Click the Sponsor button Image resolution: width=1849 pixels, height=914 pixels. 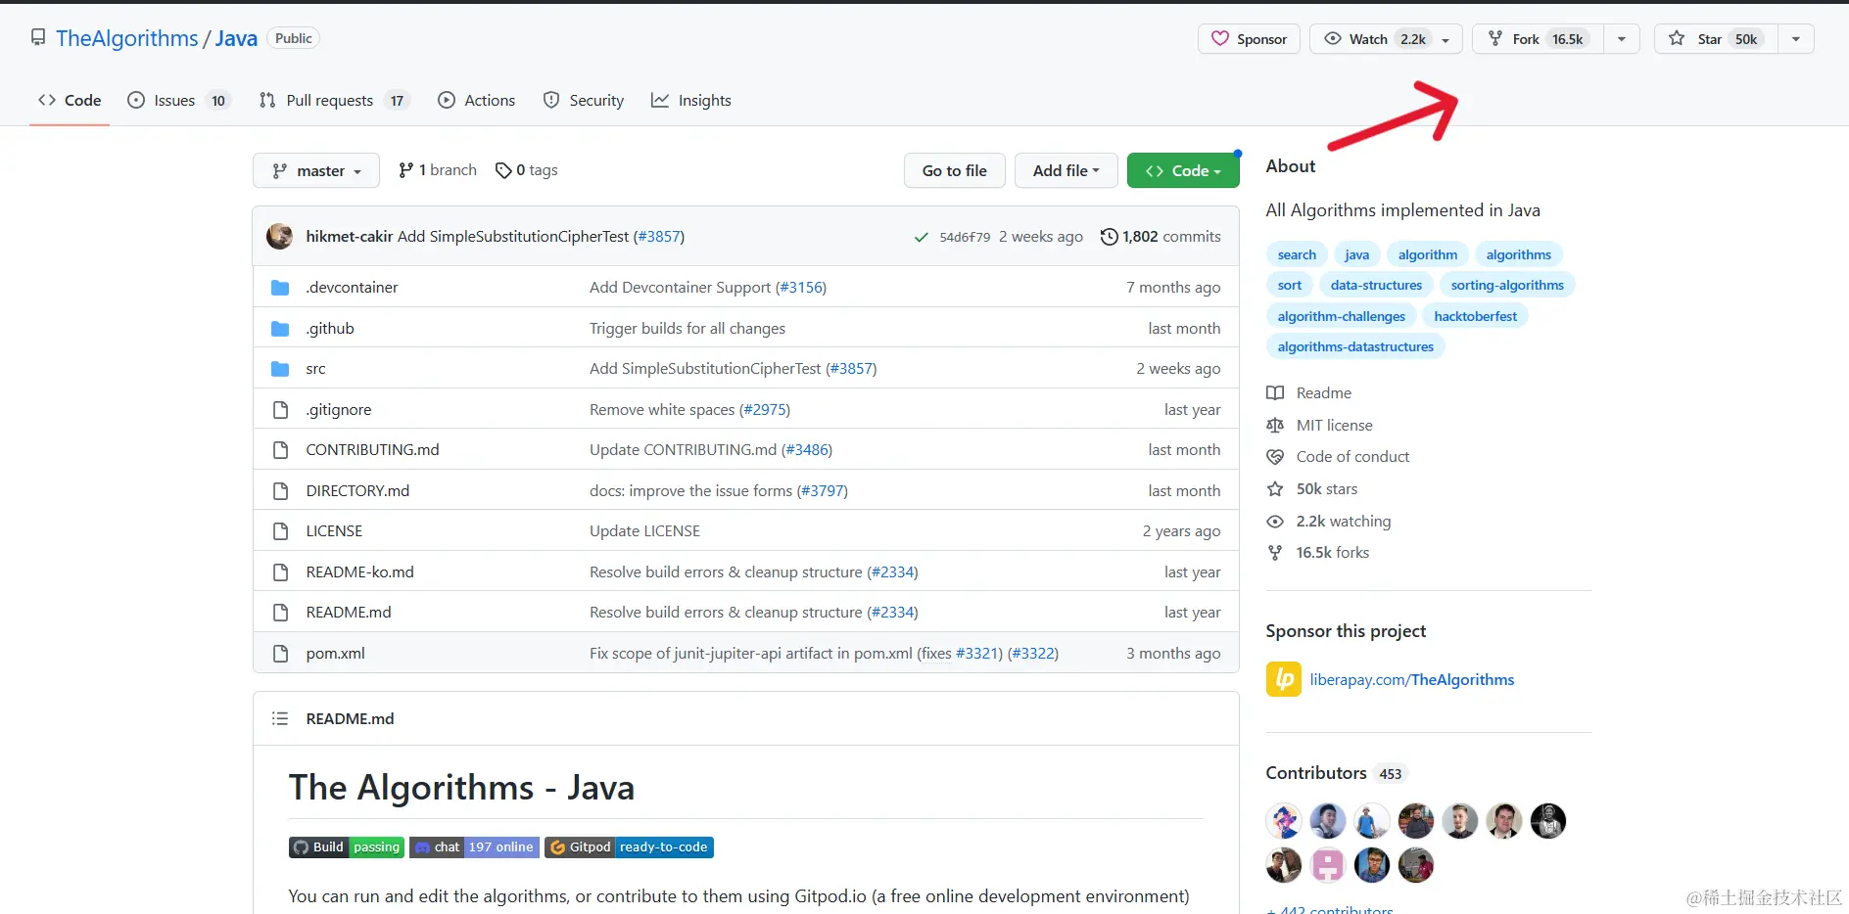[1250, 39]
